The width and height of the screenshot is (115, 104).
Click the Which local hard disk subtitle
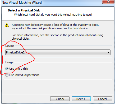53,15
